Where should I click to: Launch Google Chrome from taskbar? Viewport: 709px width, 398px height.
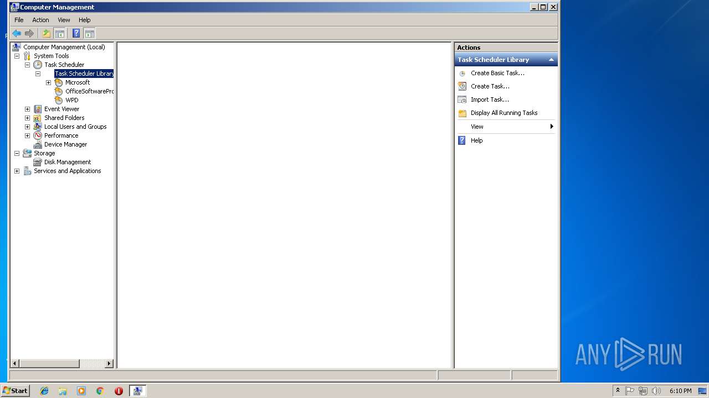(x=100, y=391)
